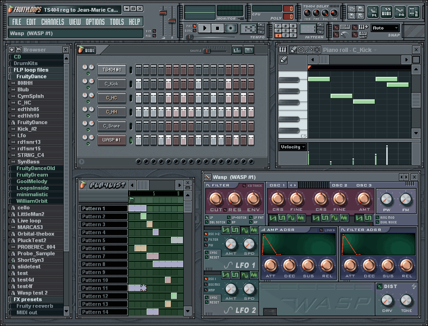Enable the BP filter type checkbox
428x326 pixels.
coord(229,222)
